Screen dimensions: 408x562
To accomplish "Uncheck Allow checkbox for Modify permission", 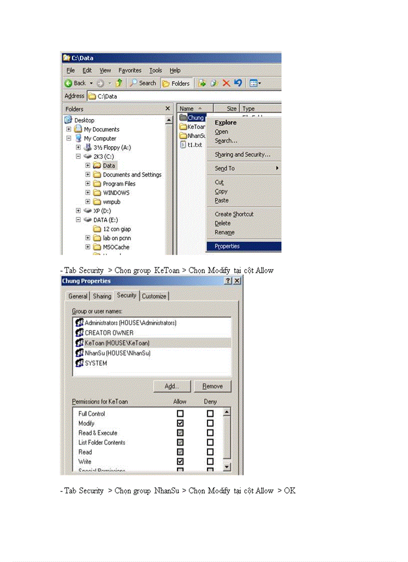I will (180, 423).
